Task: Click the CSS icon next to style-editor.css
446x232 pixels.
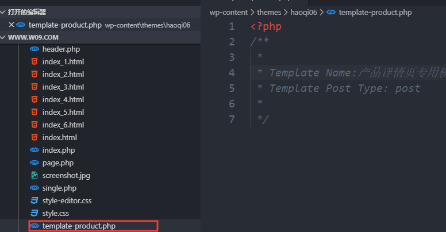Action: pyautogui.click(x=34, y=201)
